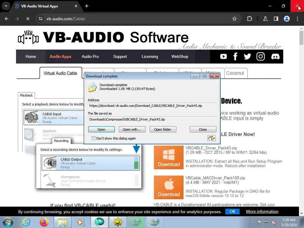This screenshot has height=228, width=304.
Task: Switch to the Coconut tab
Action: pos(235,73)
